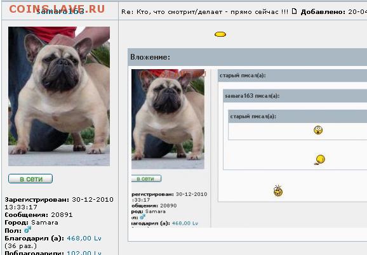The width and height of the screenshot is (367, 255).
Task: Click the flat yellow oval emoticon above Вложение
Action: click(220, 34)
